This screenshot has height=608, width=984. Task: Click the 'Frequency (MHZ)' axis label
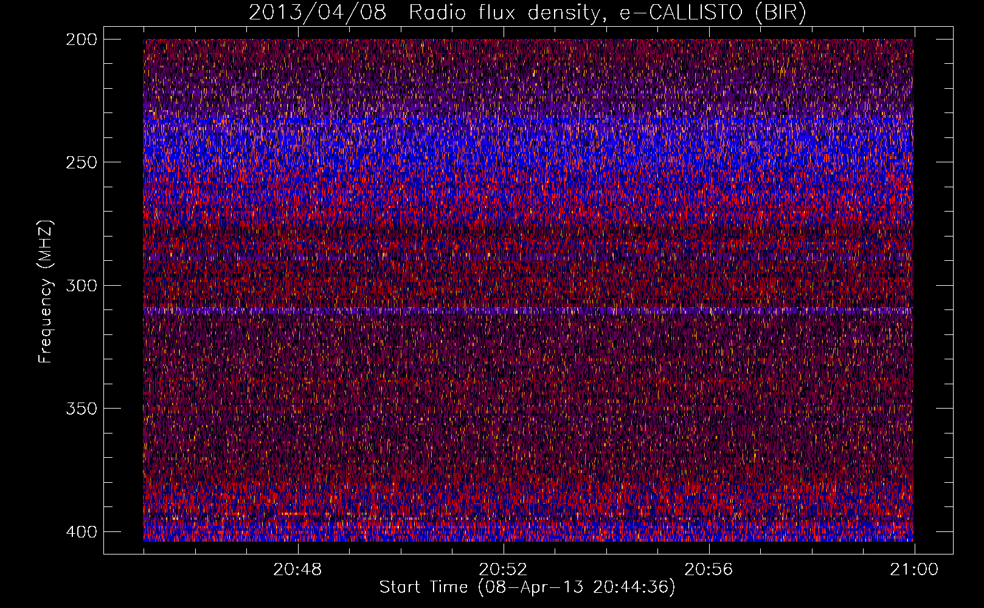tap(46, 291)
